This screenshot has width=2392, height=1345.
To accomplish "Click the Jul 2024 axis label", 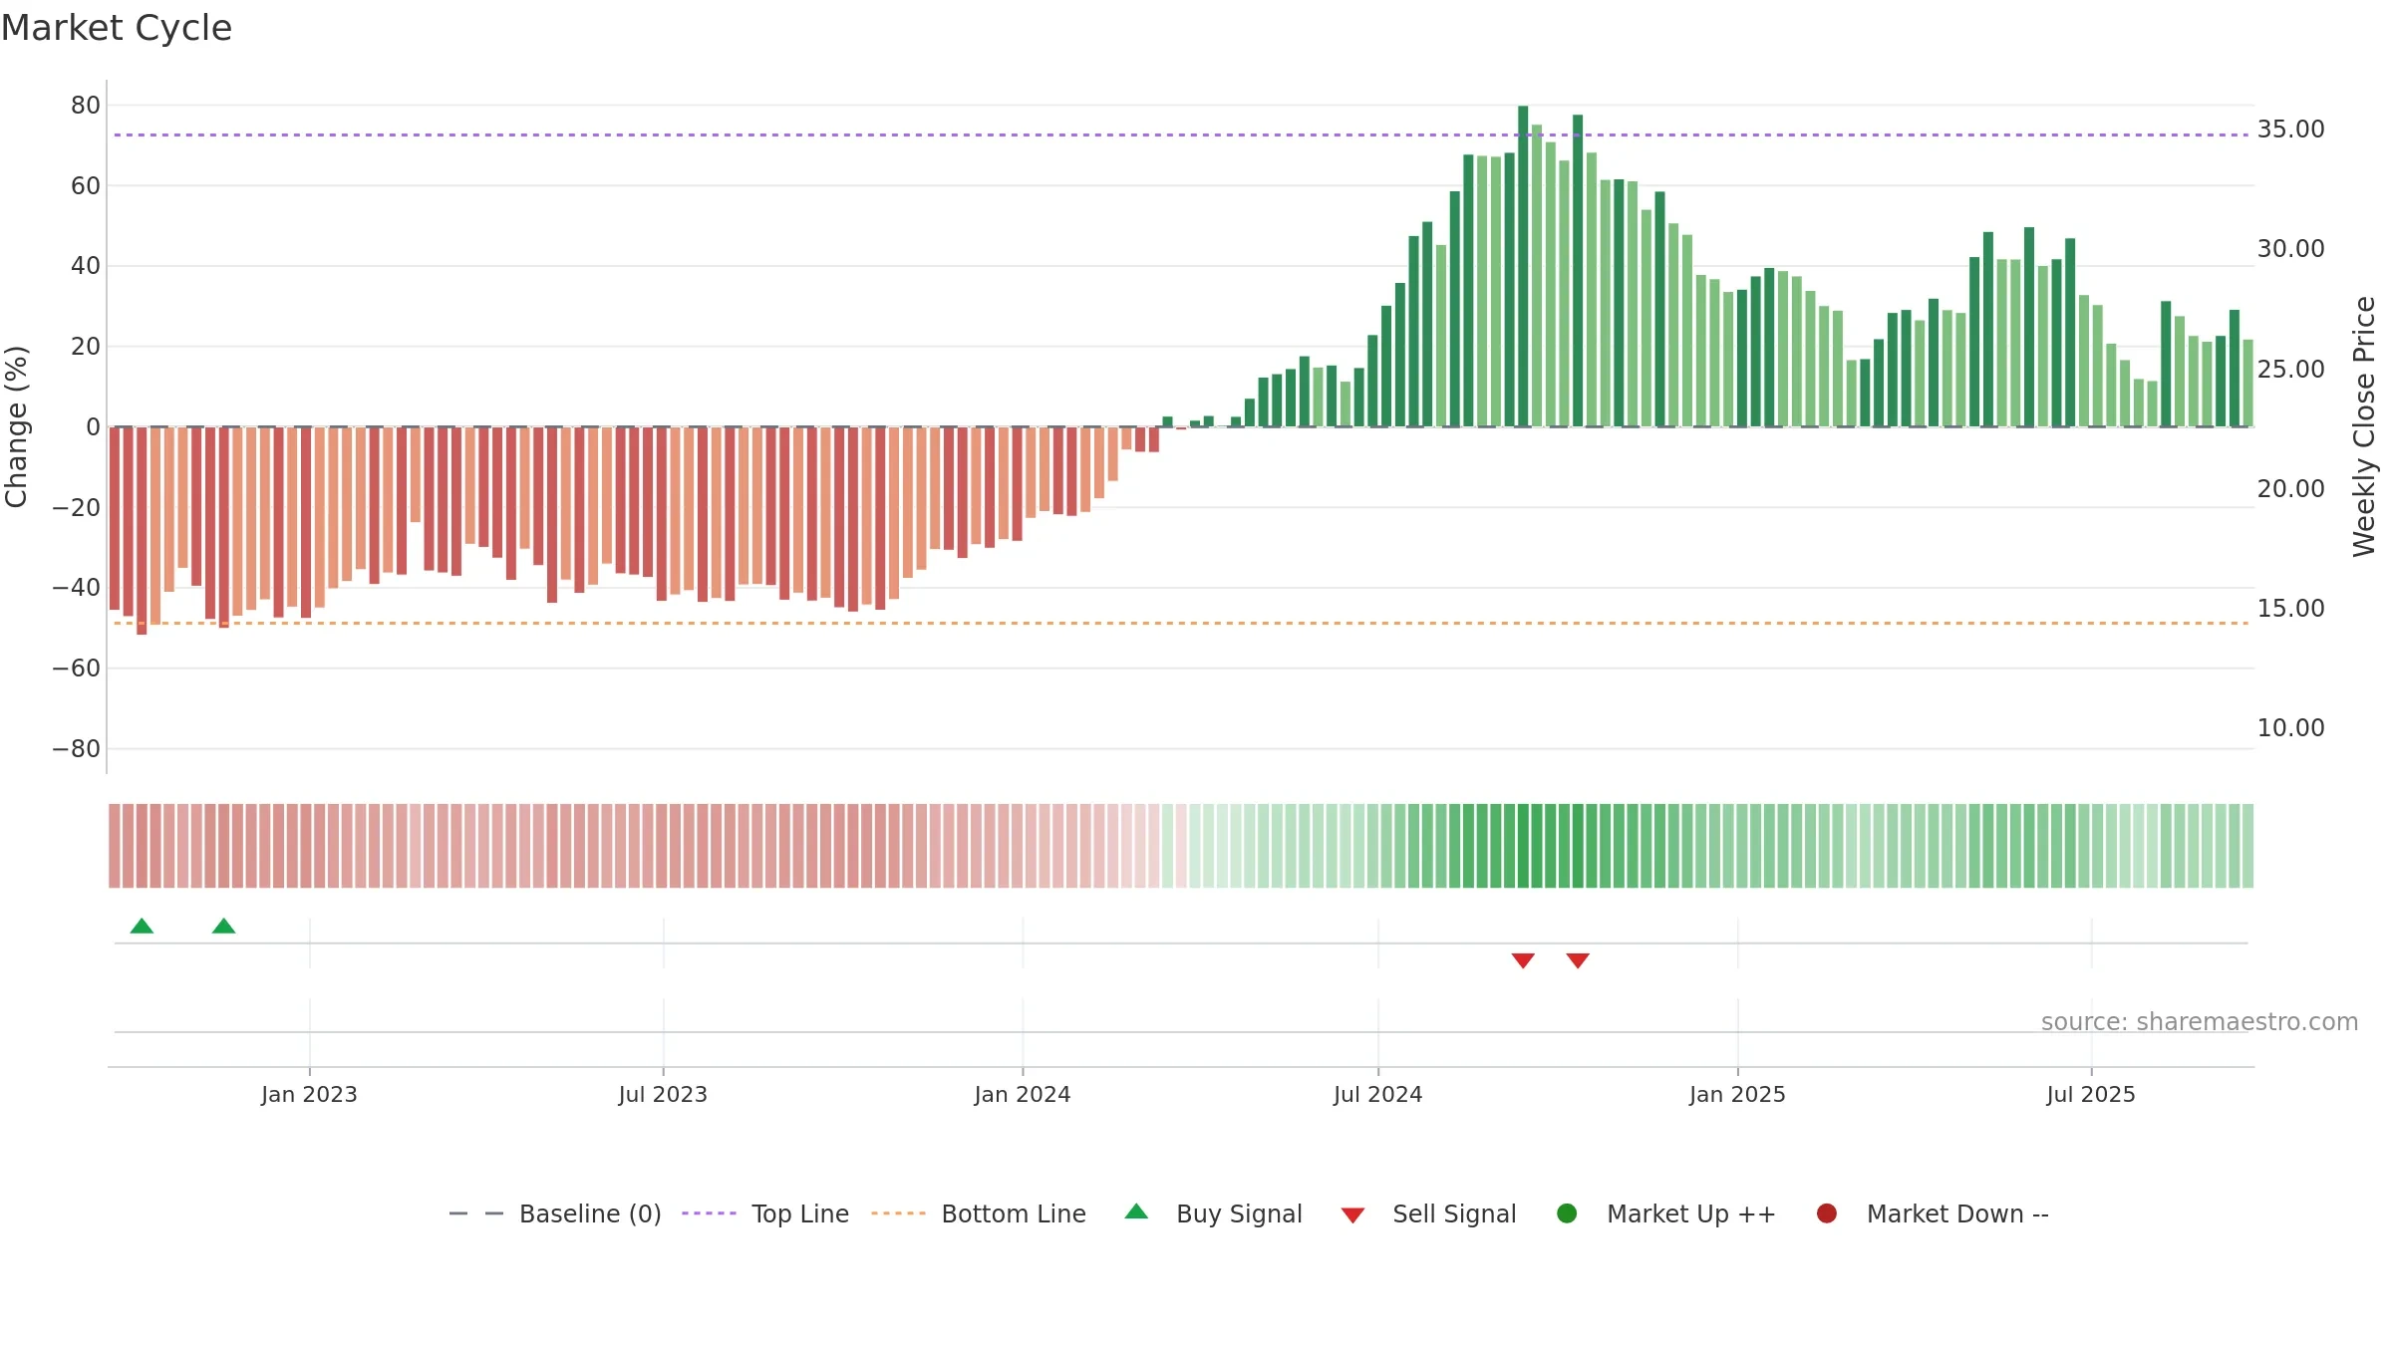I will (x=1378, y=1094).
